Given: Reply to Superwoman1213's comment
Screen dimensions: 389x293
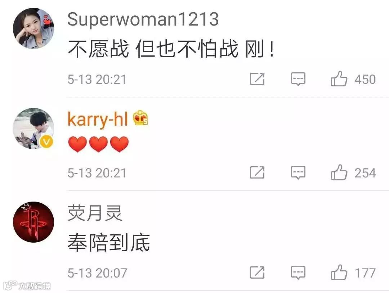Looking at the screenshot, I should [298, 79].
